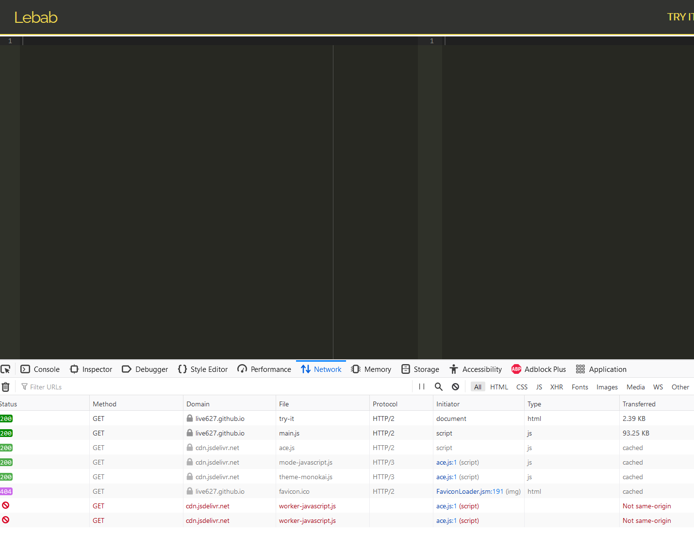
Task: Click lock icon of main.js row
Action: tap(190, 433)
